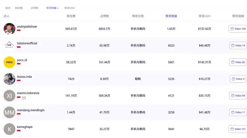Click the K avatar for kameghape
The width and height of the screenshot is (247, 138).
tap(9, 129)
